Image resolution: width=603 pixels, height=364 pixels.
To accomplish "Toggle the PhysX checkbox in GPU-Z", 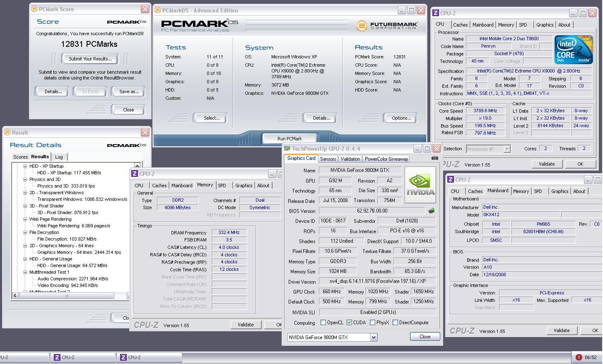I will (x=372, y=323).
